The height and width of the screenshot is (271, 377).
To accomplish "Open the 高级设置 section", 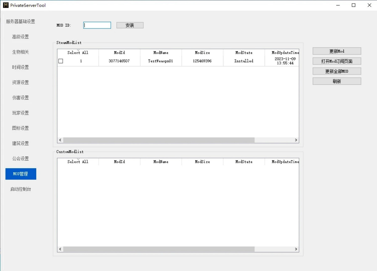I will [x=21, y=37].
